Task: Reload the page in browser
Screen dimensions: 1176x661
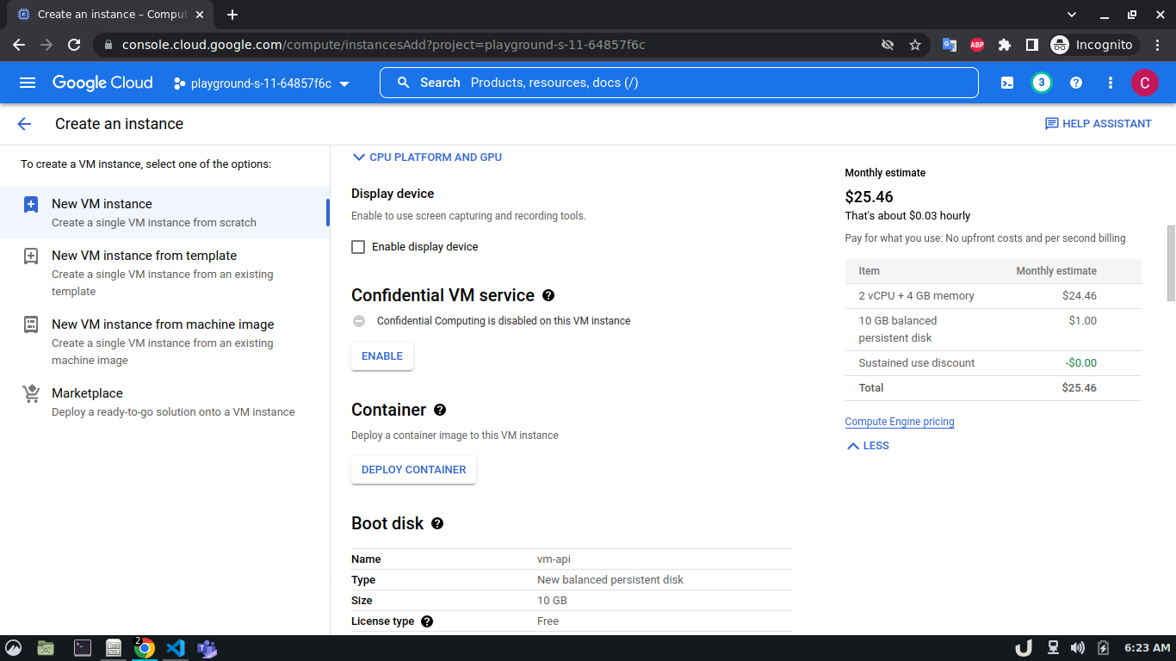Action: [x=74, y=45]
